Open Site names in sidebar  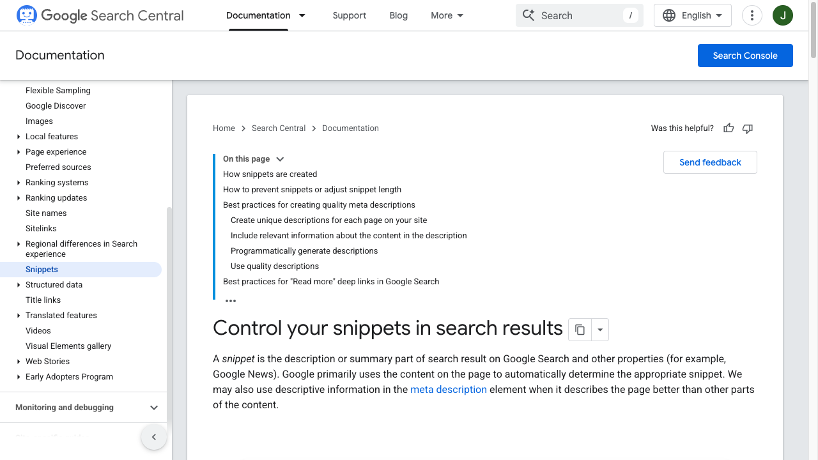[x=46, y=213]
